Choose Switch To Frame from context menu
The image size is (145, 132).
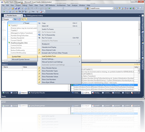(x=59, y=29)
